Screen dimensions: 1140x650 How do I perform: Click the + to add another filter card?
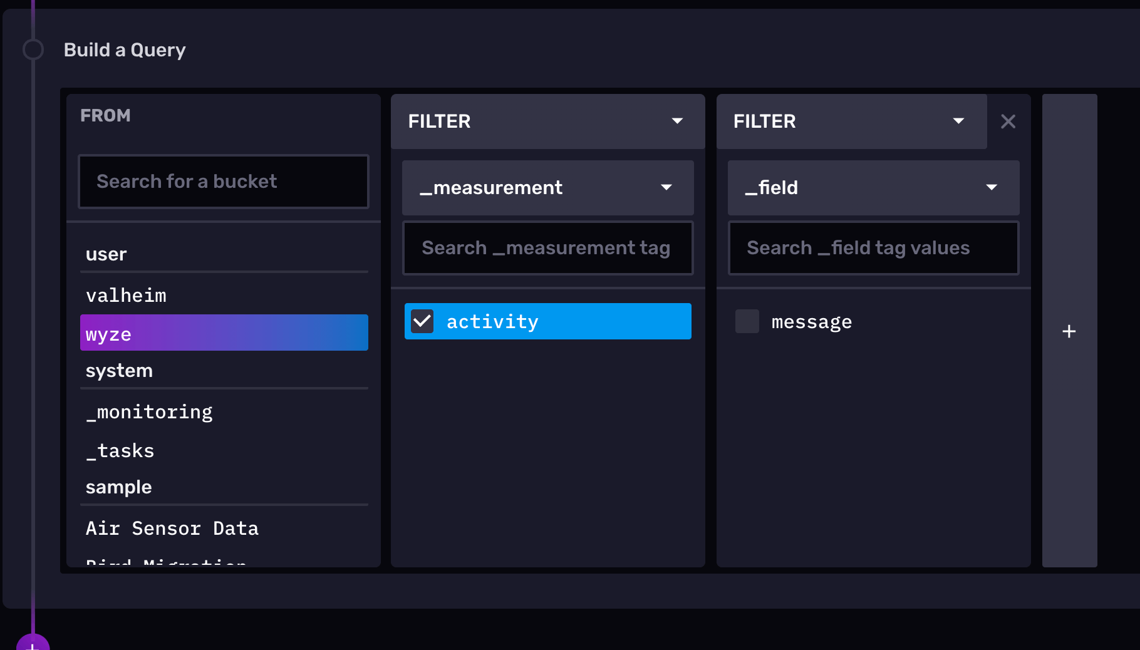pos(1068,331)
